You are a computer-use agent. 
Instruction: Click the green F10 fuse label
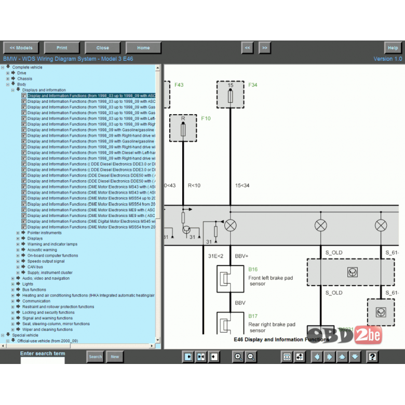click(206, 118)
